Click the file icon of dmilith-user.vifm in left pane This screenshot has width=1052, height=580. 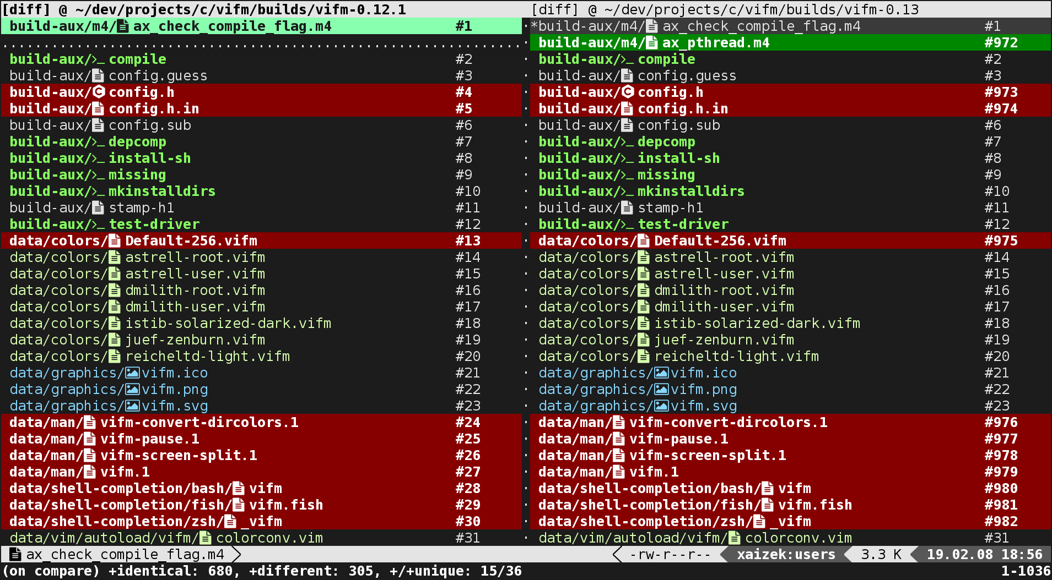(x=115, y=307)
